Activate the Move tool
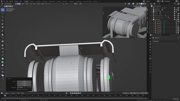 [3, 17]
